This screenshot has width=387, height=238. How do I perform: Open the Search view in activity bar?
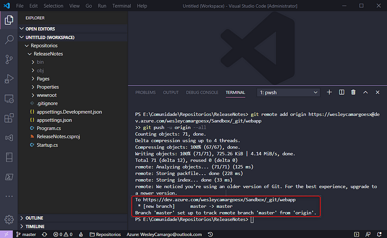tap(9, 40)
